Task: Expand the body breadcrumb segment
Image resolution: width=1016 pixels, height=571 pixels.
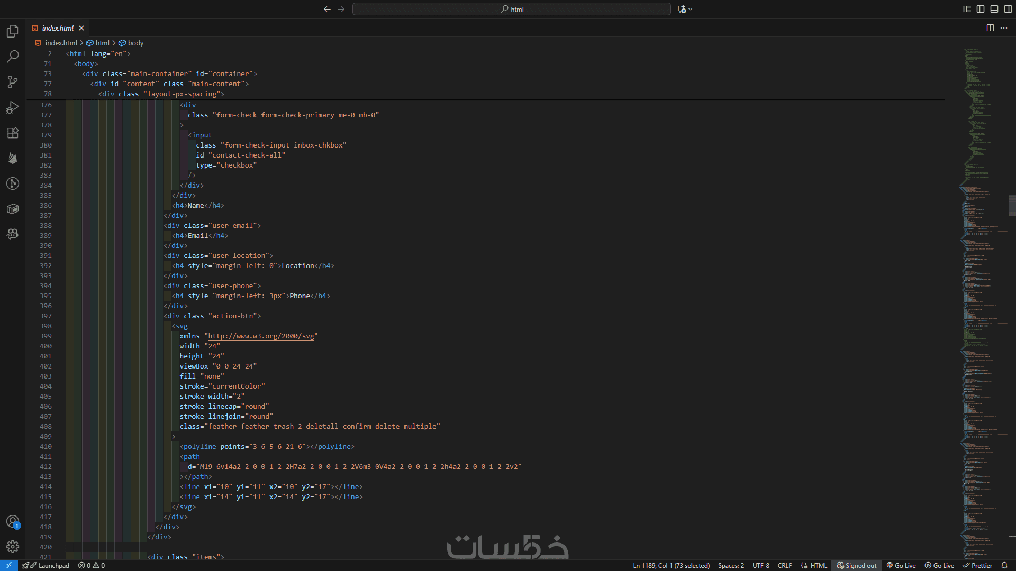Action: [135, 43]
